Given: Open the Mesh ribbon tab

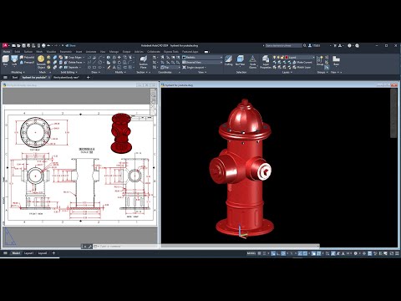Looking at the screenshot, I should click(39, 52).
